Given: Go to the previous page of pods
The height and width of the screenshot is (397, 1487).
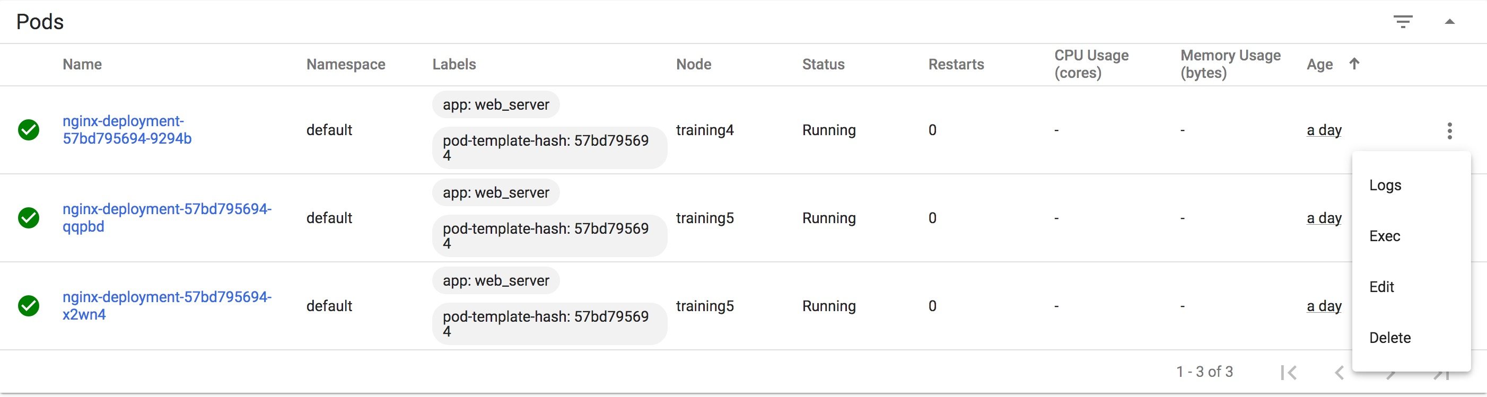Looking at the screenshot, I should tap(1339, 373).
